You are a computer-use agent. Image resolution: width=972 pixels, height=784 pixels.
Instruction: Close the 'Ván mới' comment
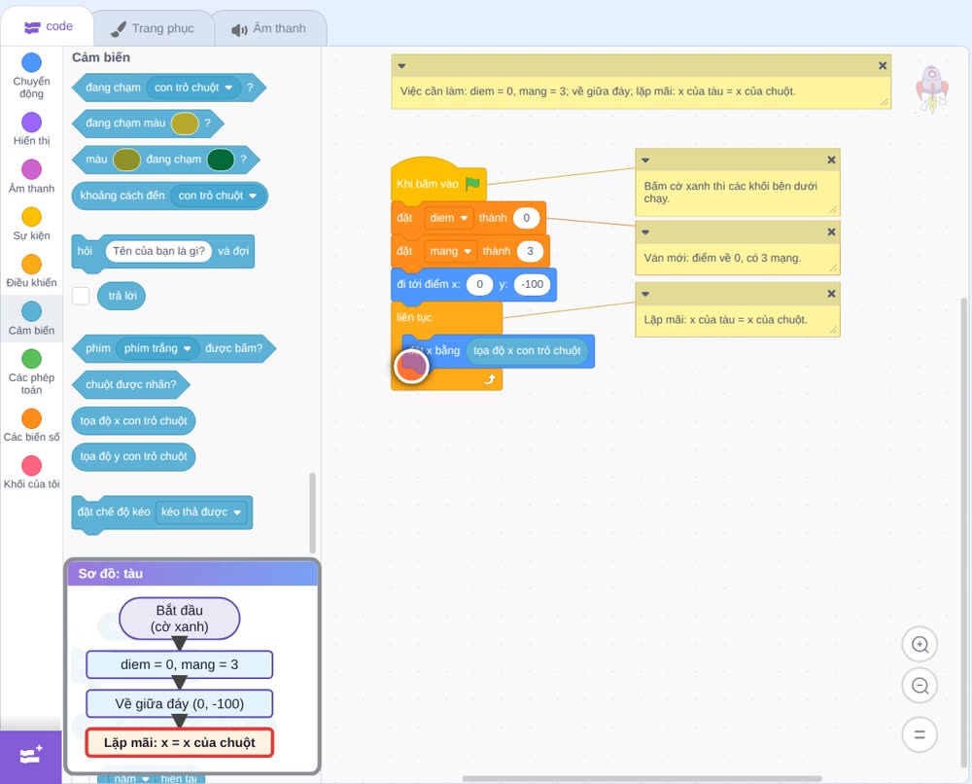[831, 232]
